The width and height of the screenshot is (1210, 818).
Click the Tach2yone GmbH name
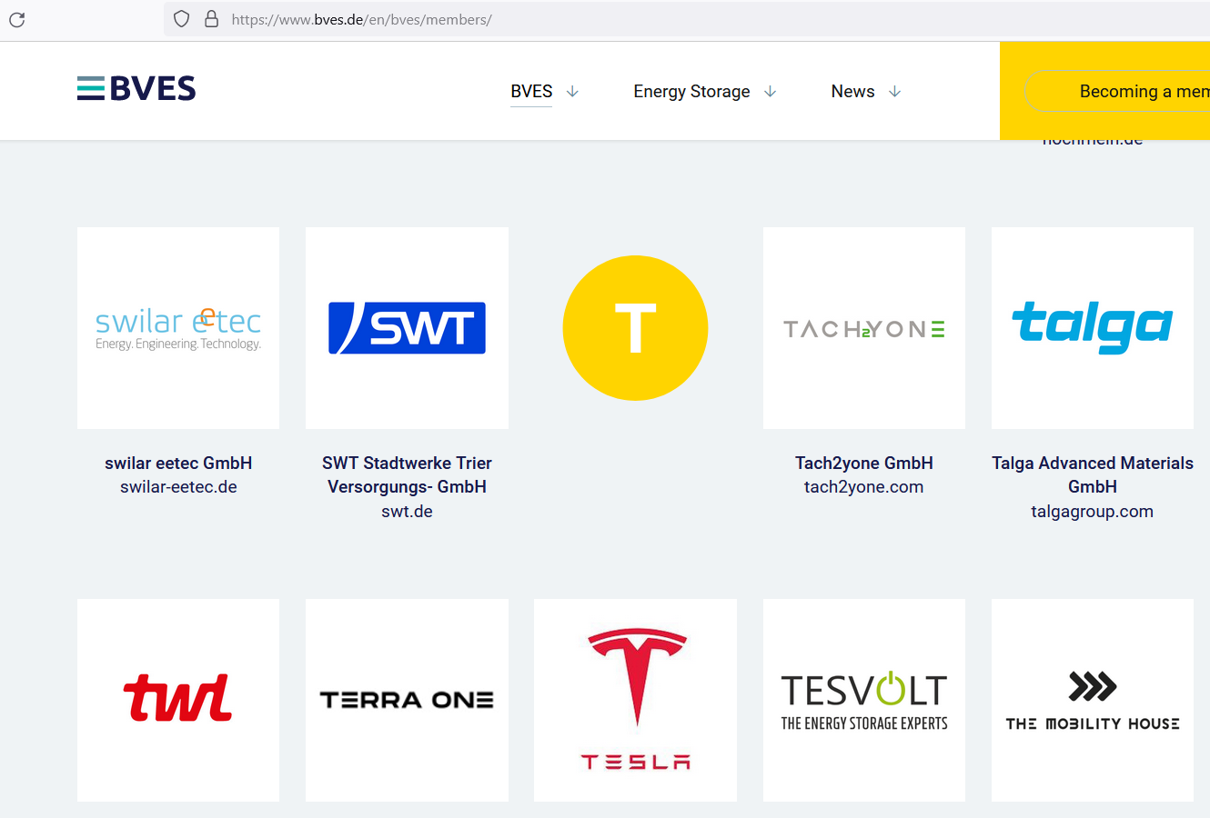pos(864,463)
